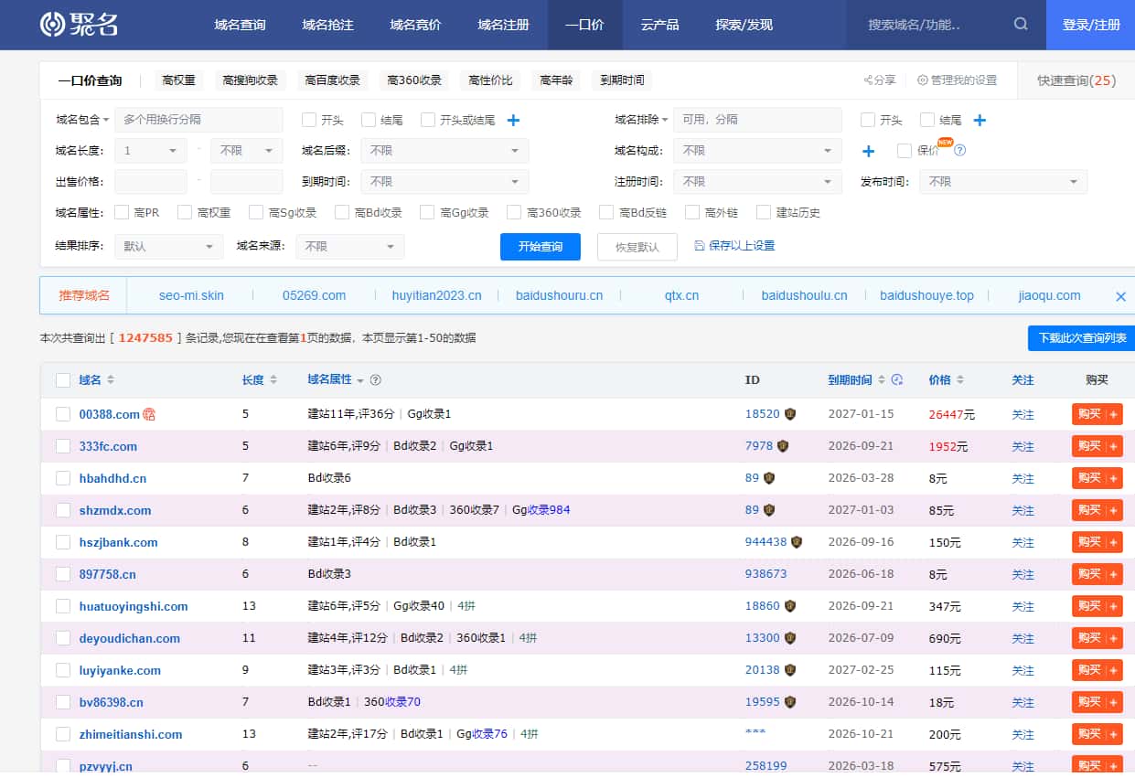Screen dimensions: 1135x778
Task: Click the search magnifier icon in navbar
Action: [x=1020, y=25]
